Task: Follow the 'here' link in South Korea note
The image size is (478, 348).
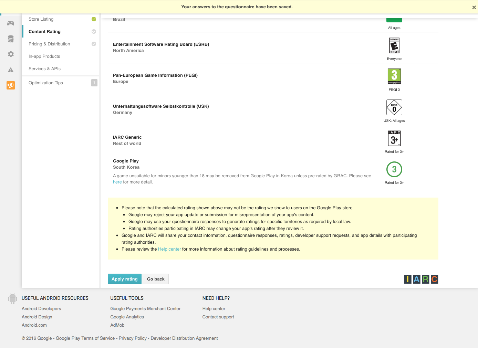Action: click(117, 182)
